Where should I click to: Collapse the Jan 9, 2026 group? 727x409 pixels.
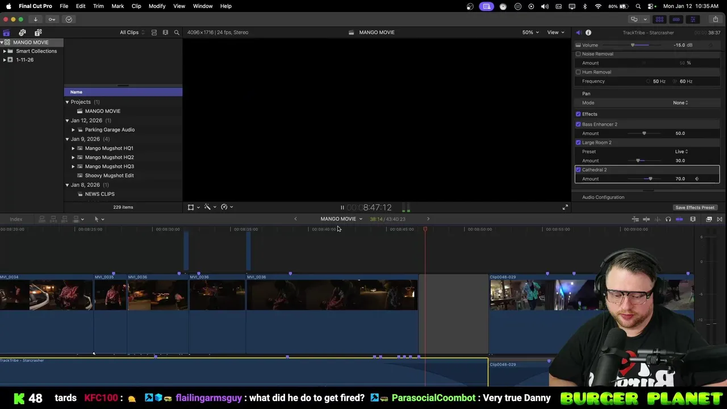tap(67, 139)
